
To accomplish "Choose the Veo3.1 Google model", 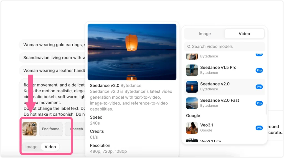I will pos(224,128).
